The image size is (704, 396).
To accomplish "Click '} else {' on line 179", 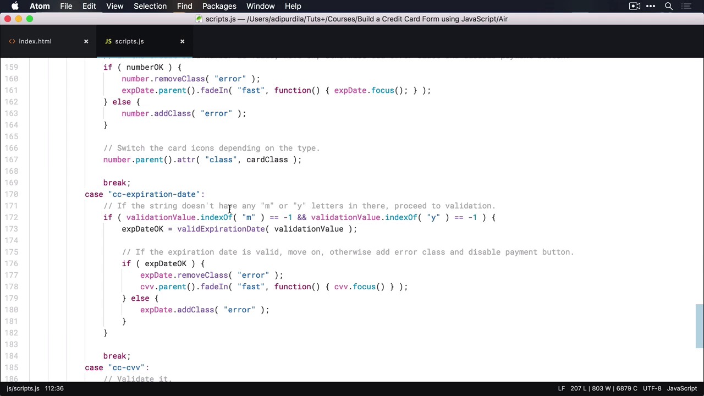I will click(140, 298).
